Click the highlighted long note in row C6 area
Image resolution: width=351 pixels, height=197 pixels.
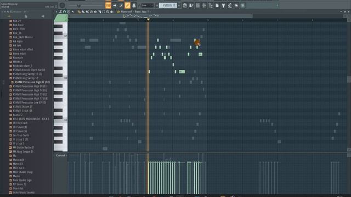point(182,72)
